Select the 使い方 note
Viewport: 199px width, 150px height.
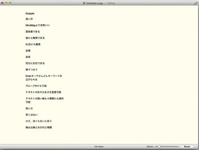pos(29,109)
